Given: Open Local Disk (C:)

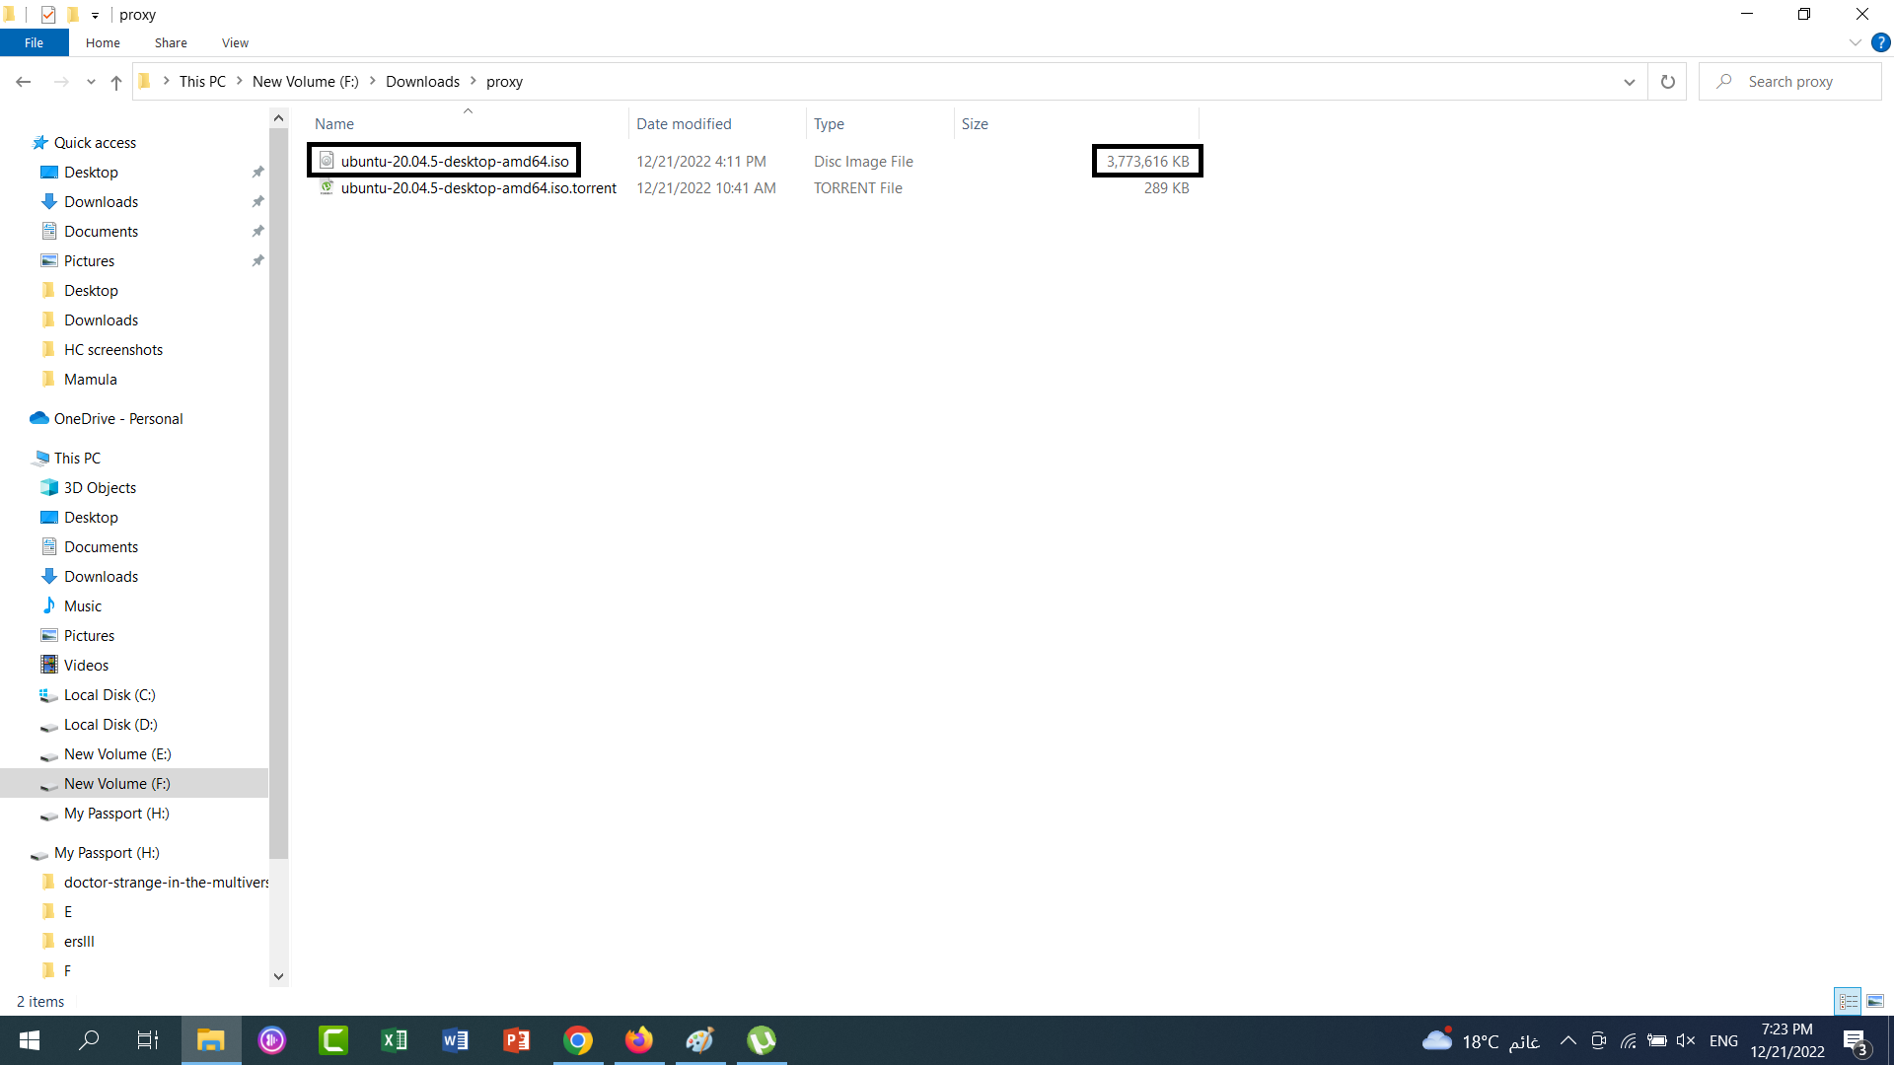Looking at the screenshot, I should click(109, 695).
